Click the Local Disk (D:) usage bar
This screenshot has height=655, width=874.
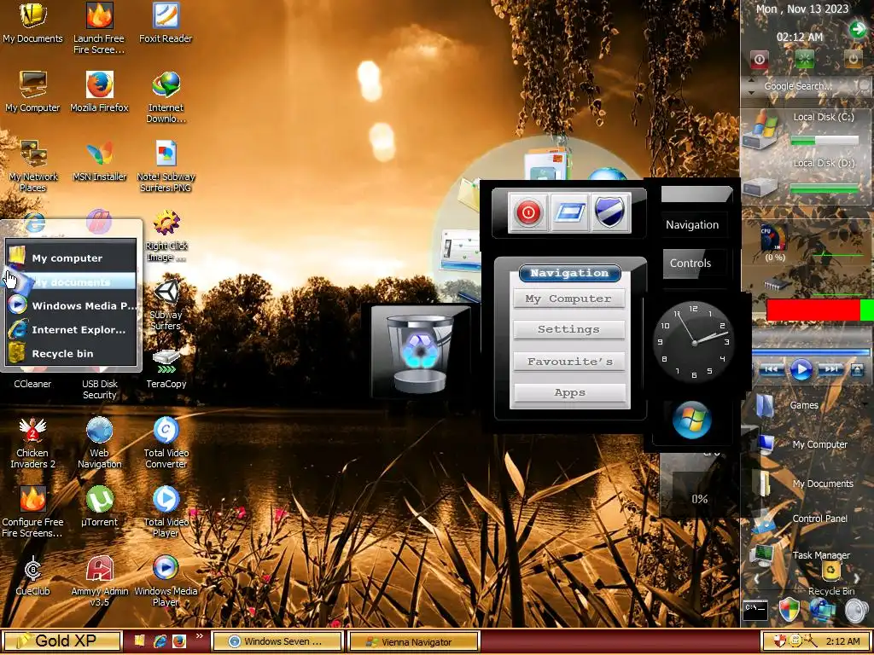[824, 188]
